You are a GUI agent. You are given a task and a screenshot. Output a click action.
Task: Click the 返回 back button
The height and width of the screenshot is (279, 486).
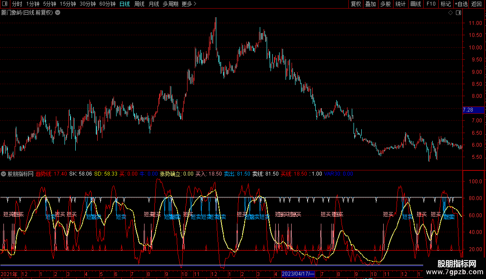coord(477,4)
